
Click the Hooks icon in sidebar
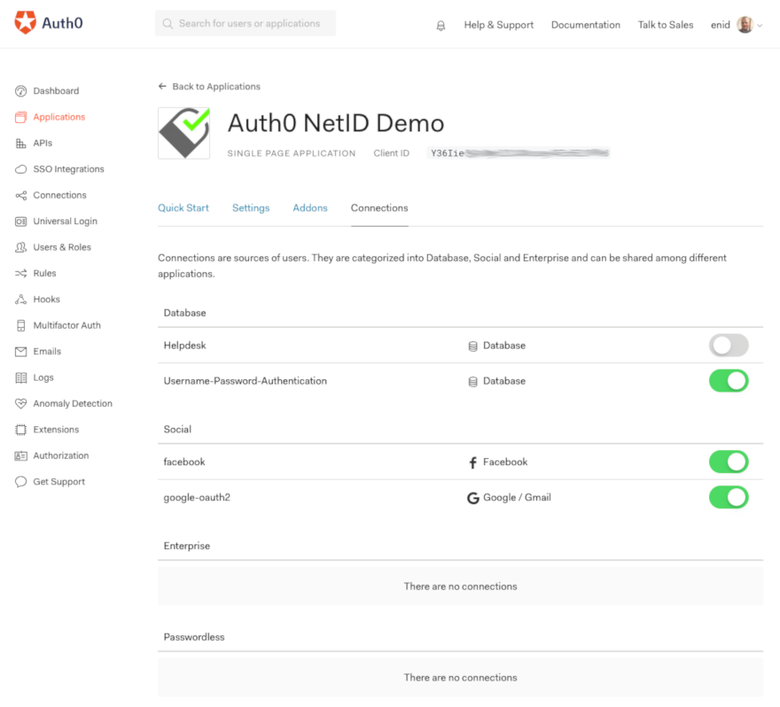tap(21, 299)
